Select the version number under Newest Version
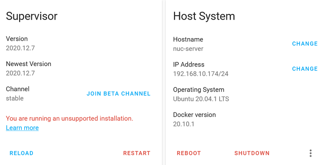The image size is (328, 165). (x=20, y=73)
